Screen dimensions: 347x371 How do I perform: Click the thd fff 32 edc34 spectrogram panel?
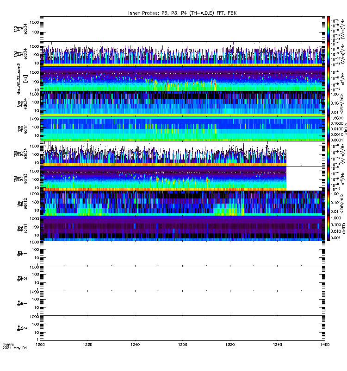point(182,154)
